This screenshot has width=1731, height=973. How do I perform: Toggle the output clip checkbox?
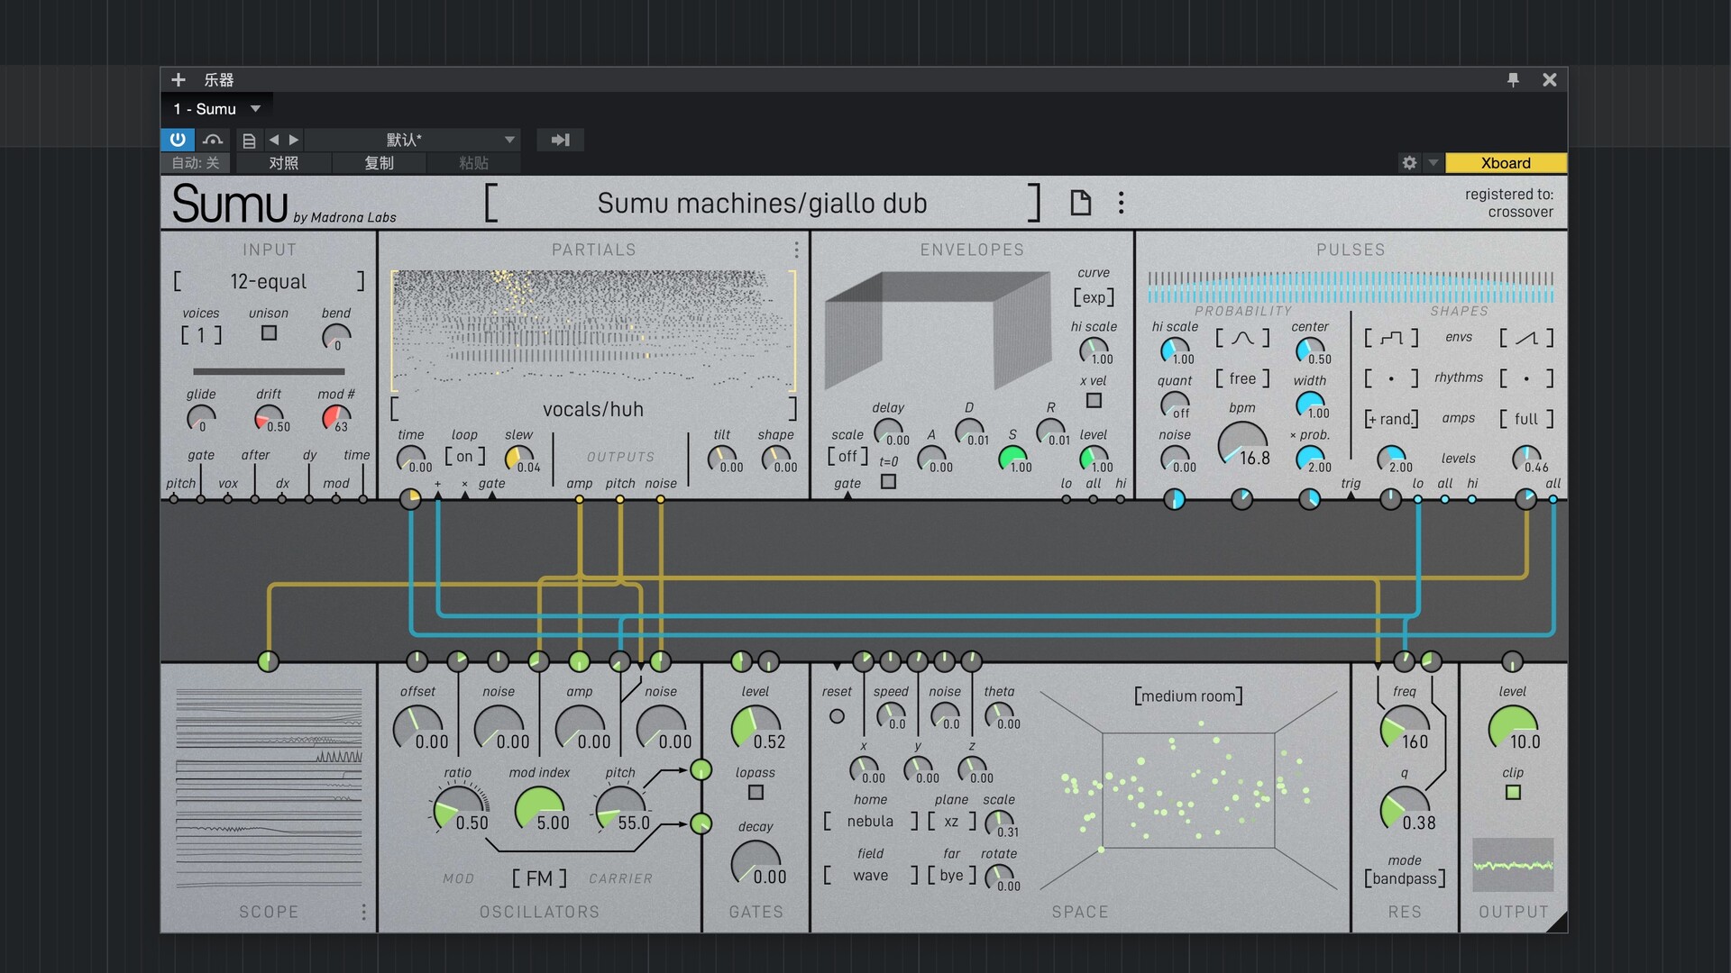(1513, 793)
